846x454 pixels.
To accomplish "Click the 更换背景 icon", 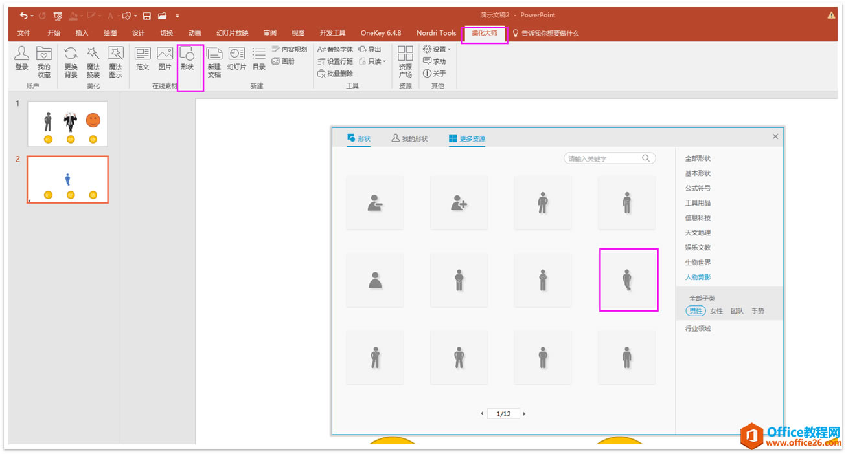I will point(71,62).
